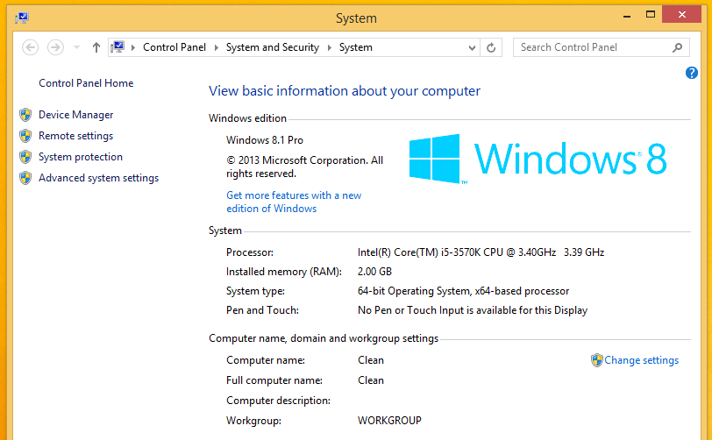Refresh the address bar view

(491, 47)
